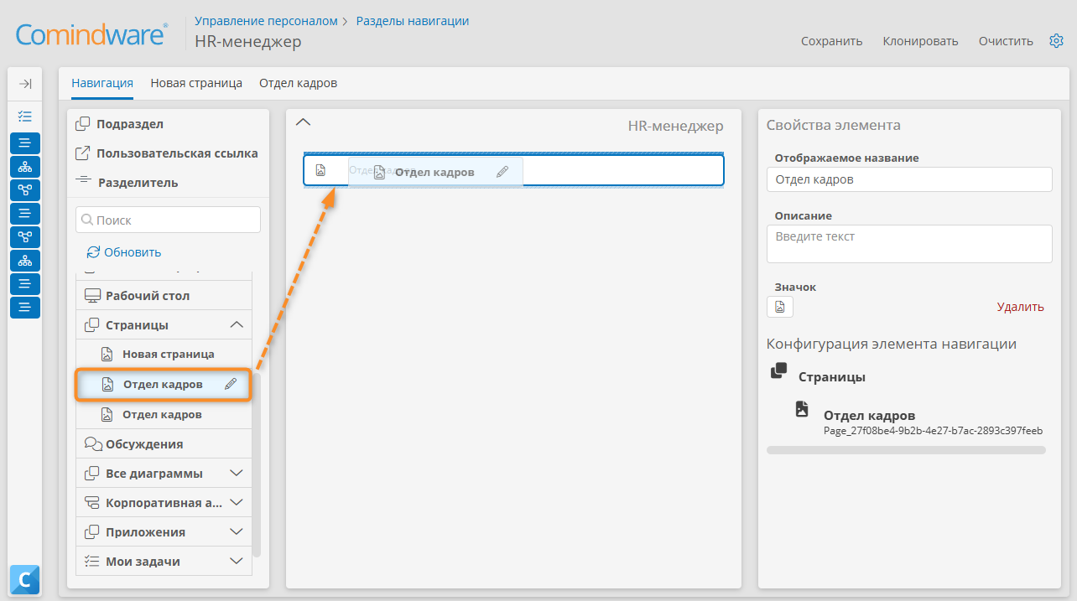
Task: Change the icon under Значок
Action: coord(780,307)
